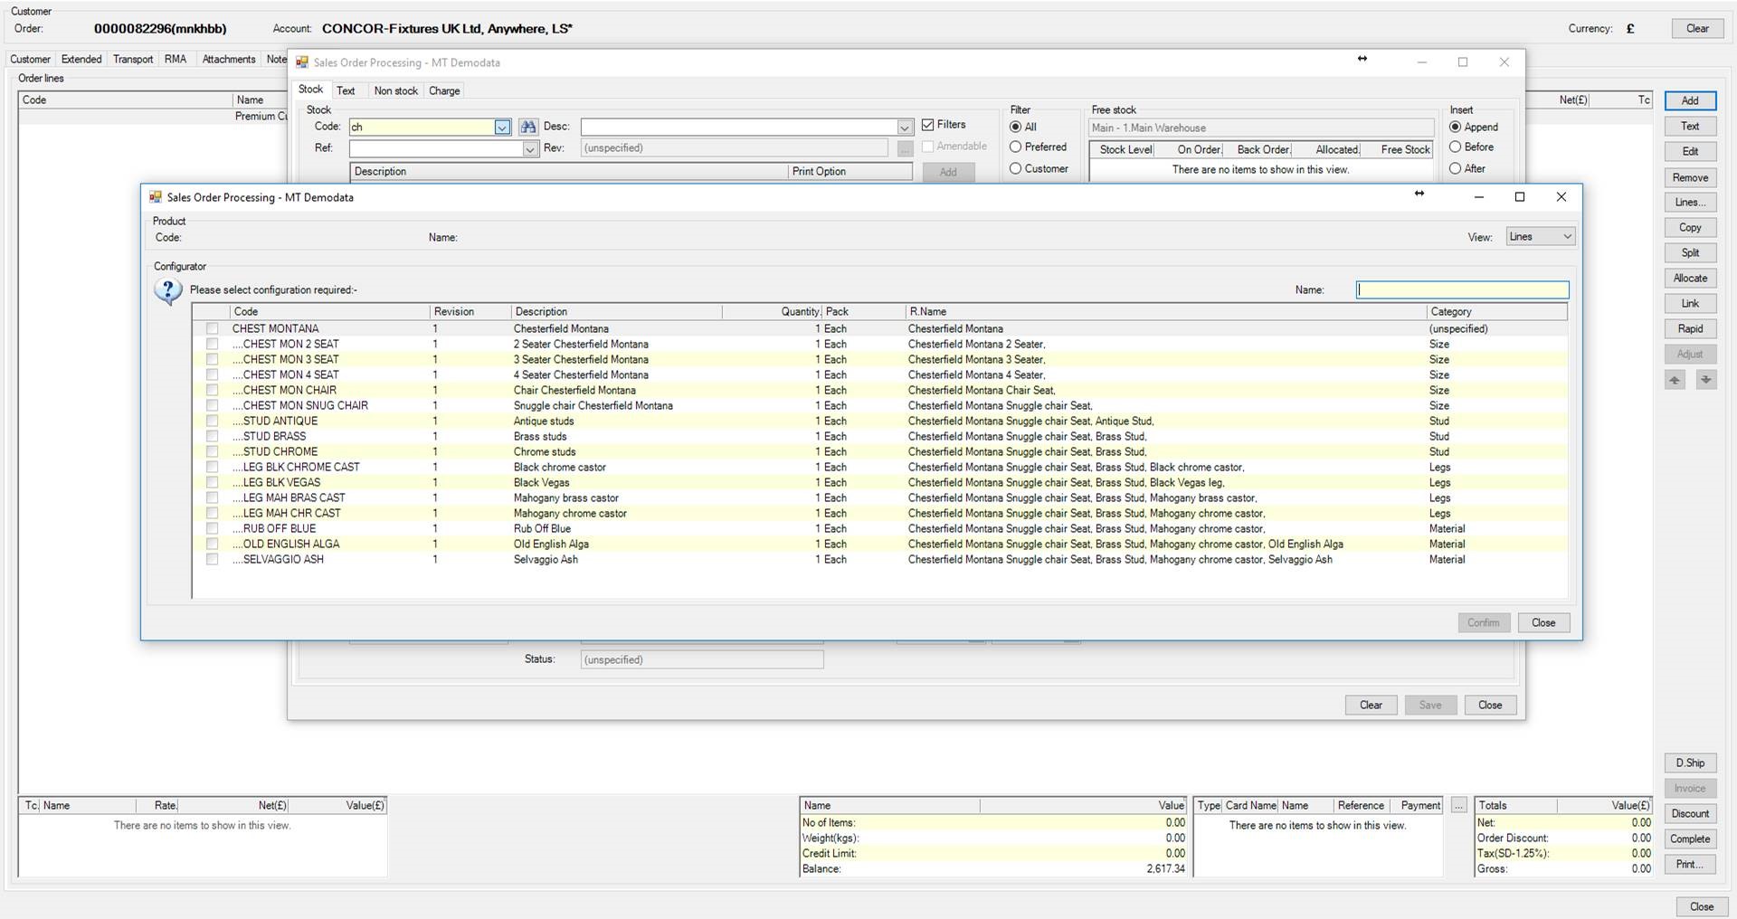This screenshot has height=919, width=1737.
Task: Switch to the Text tab
Action: click(346, 90)
